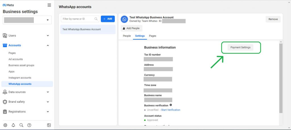Open the settings gear icon in bottom bar
The width and height of the screenshot is (291, 130).
[x=5, y=125]
